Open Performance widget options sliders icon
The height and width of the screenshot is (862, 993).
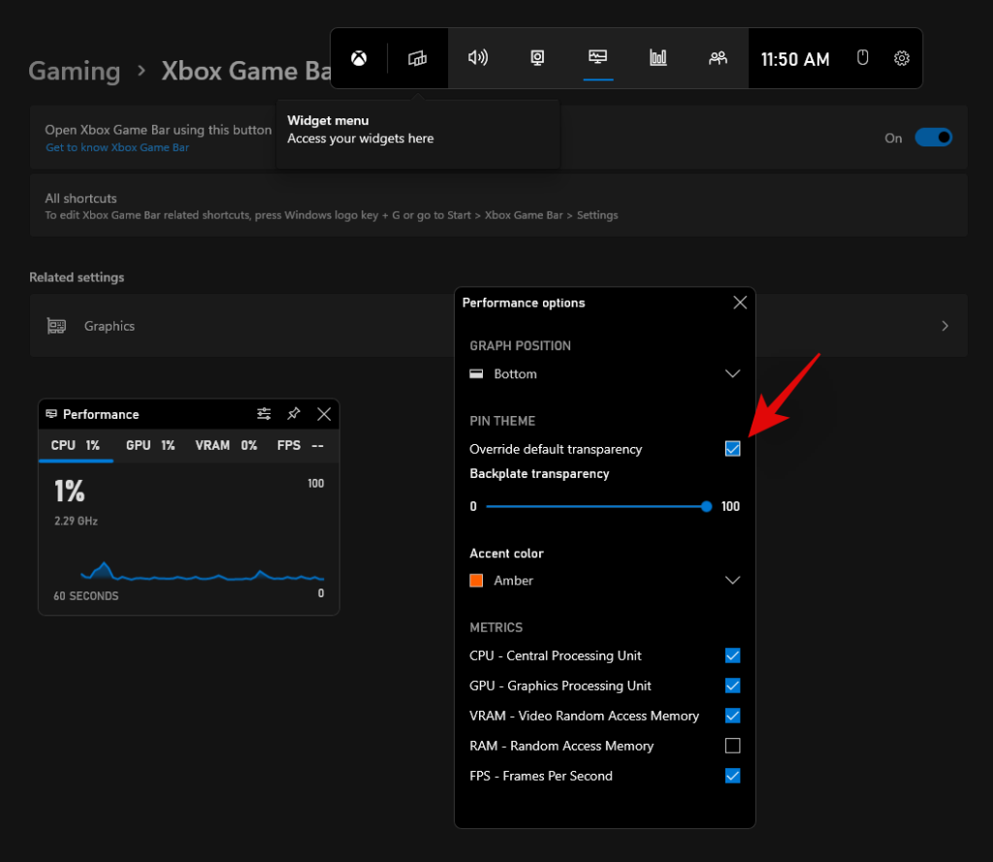click(x=264, y=414)
